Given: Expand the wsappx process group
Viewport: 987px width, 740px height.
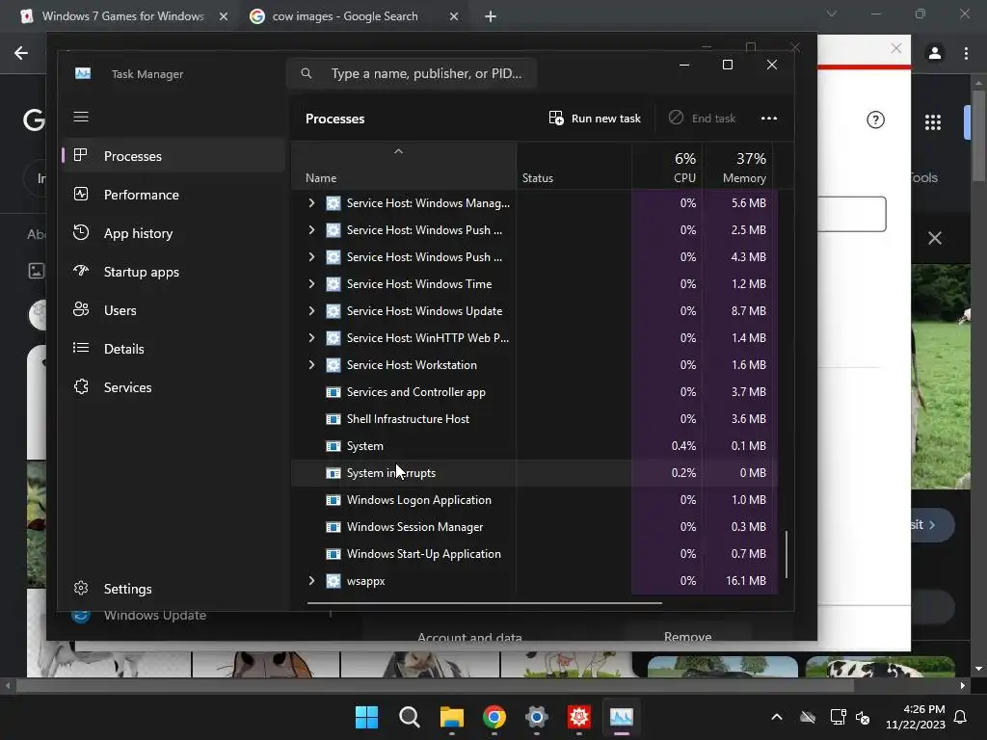Looking at the screenshot, I should (311, 581).
